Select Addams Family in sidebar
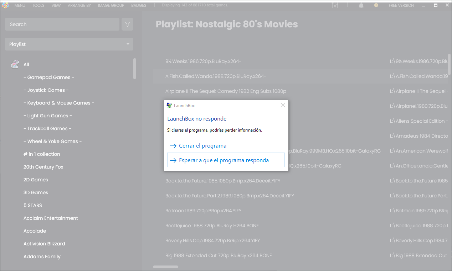The width and height of the screenshot is (452, 271). pos(42,256)
